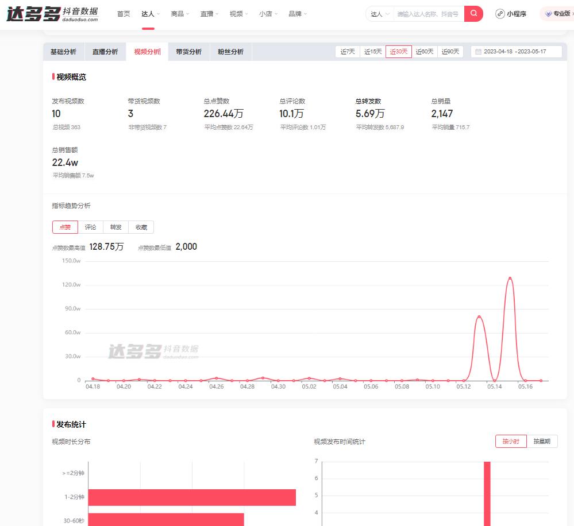
Task: Click the 05.15 peak point on chart
Action: coord(510,278)
